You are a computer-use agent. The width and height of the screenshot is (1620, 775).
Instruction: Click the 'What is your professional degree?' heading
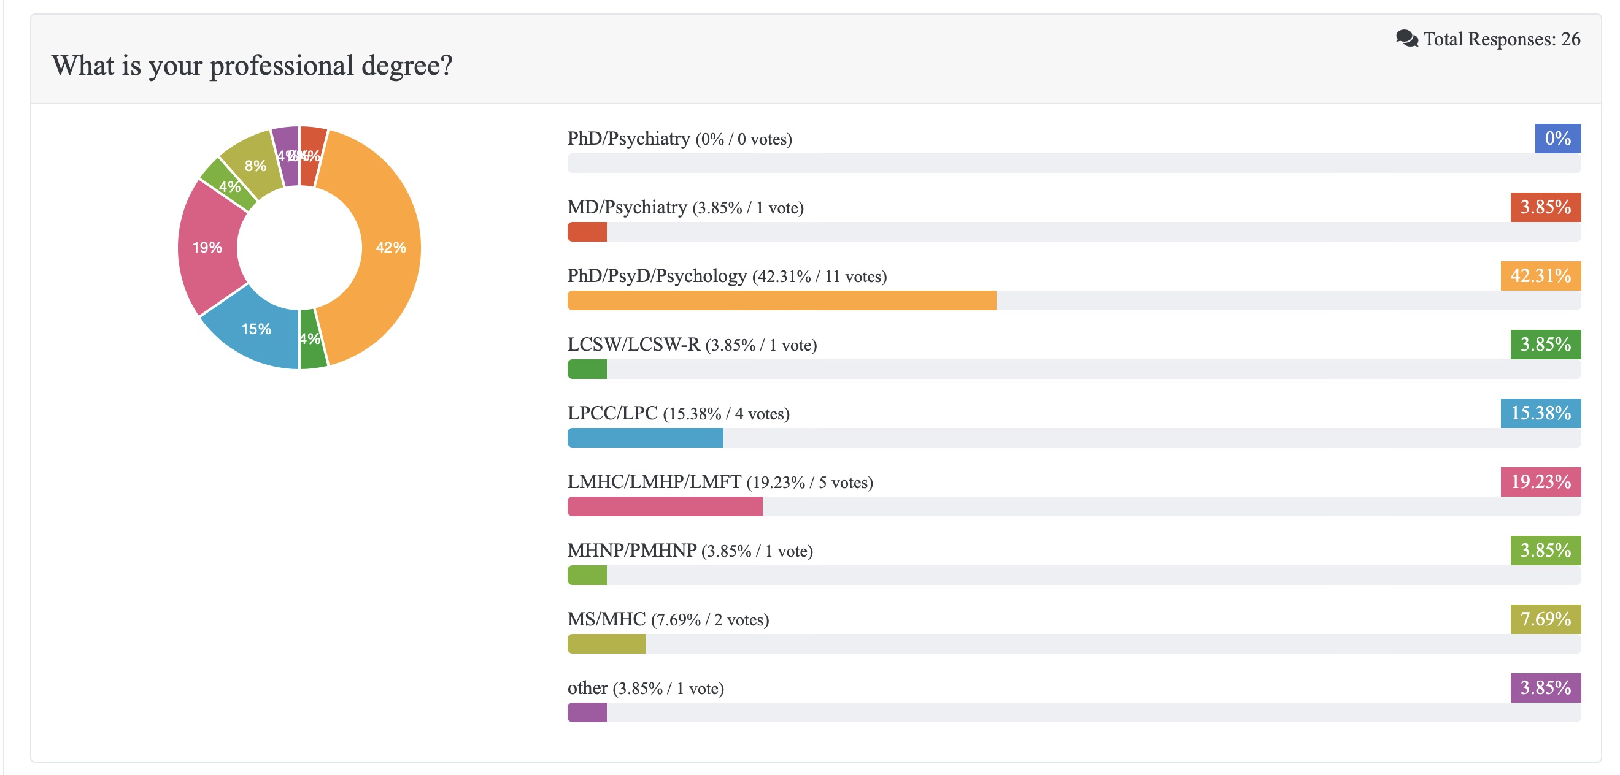point(252,66)
